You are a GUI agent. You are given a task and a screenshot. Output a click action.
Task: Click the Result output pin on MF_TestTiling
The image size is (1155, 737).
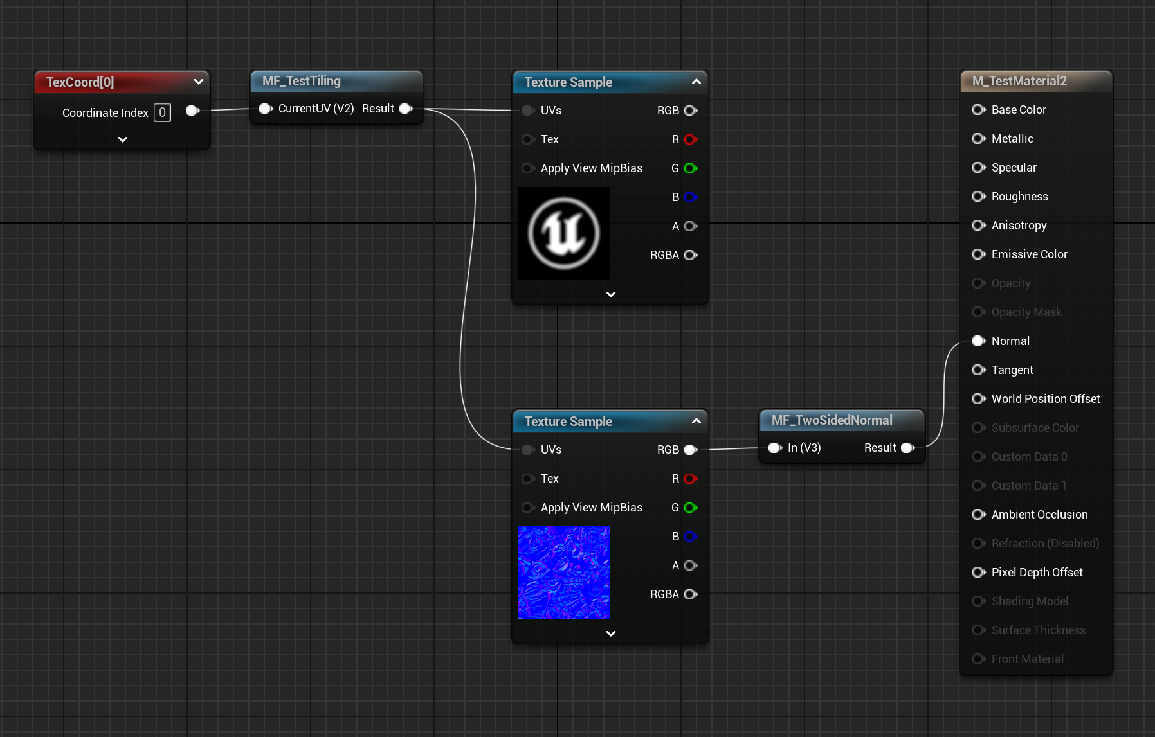[x=406, y=109]
